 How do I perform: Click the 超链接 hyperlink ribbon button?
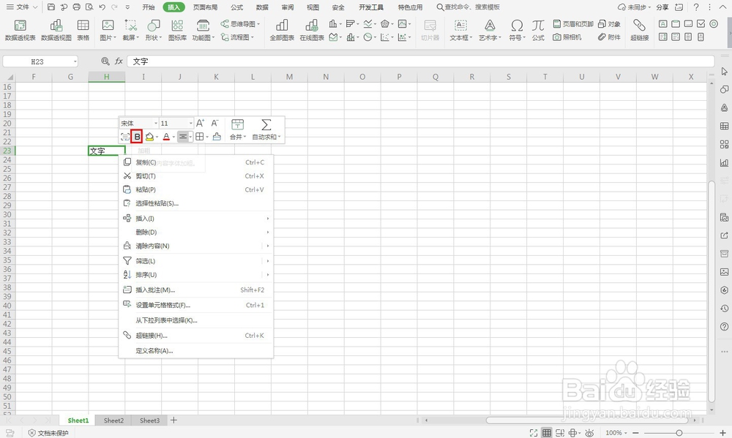point(639,30)
